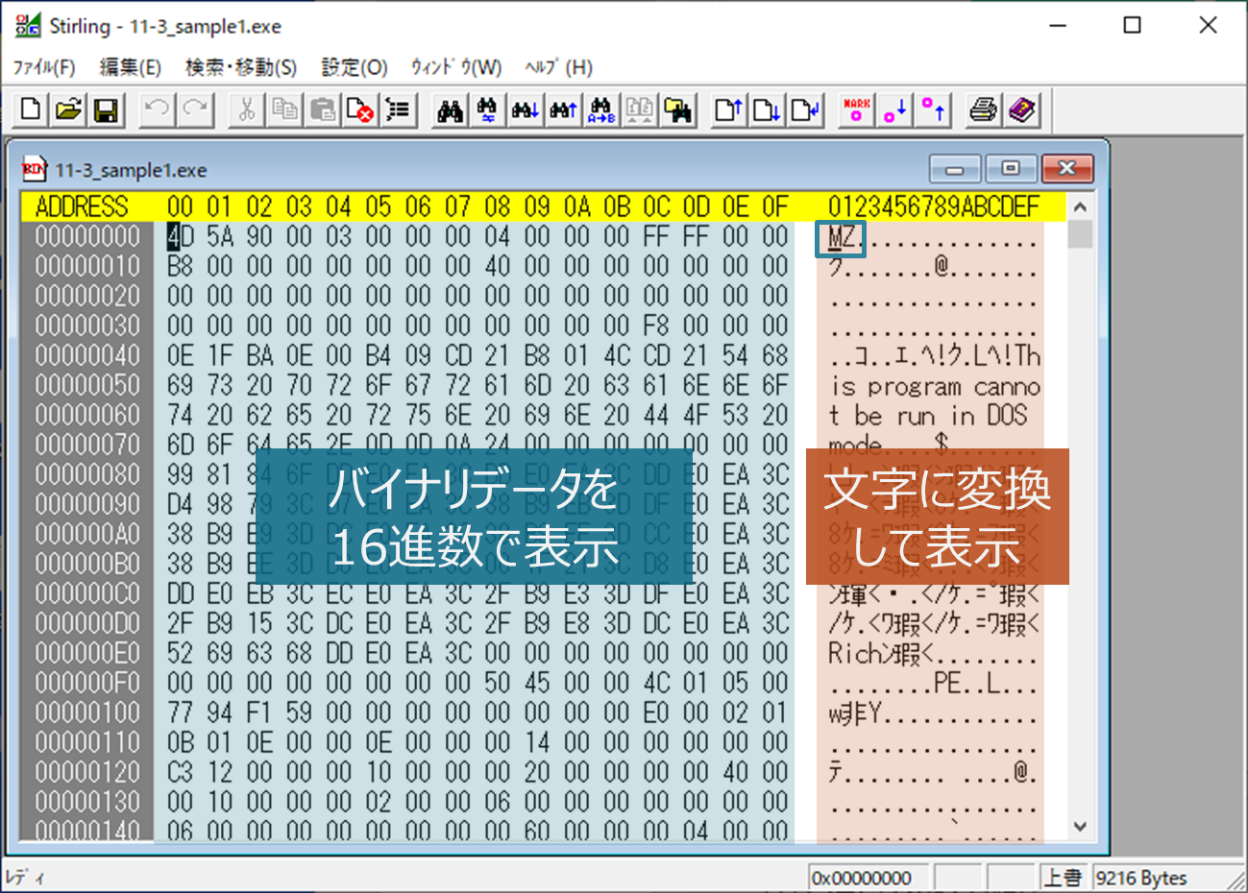
Task: Maximize the 11-3_sample1.exe child window
Action: tap(1010, 169)
